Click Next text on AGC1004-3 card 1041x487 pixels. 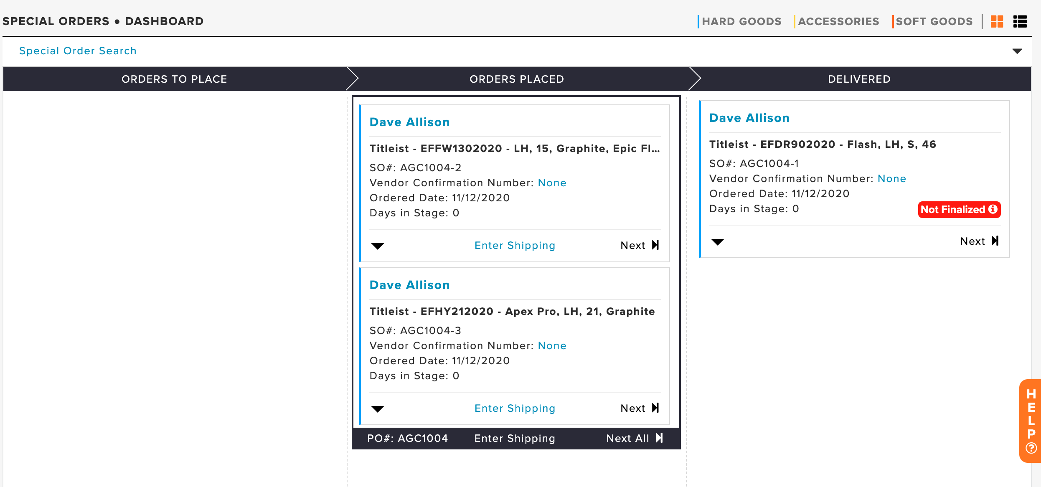[x=633, y=408]
